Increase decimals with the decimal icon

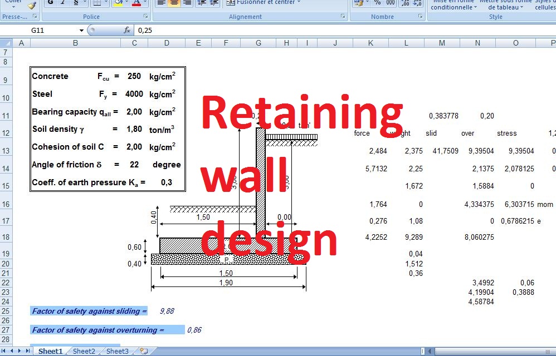point(406,4)
